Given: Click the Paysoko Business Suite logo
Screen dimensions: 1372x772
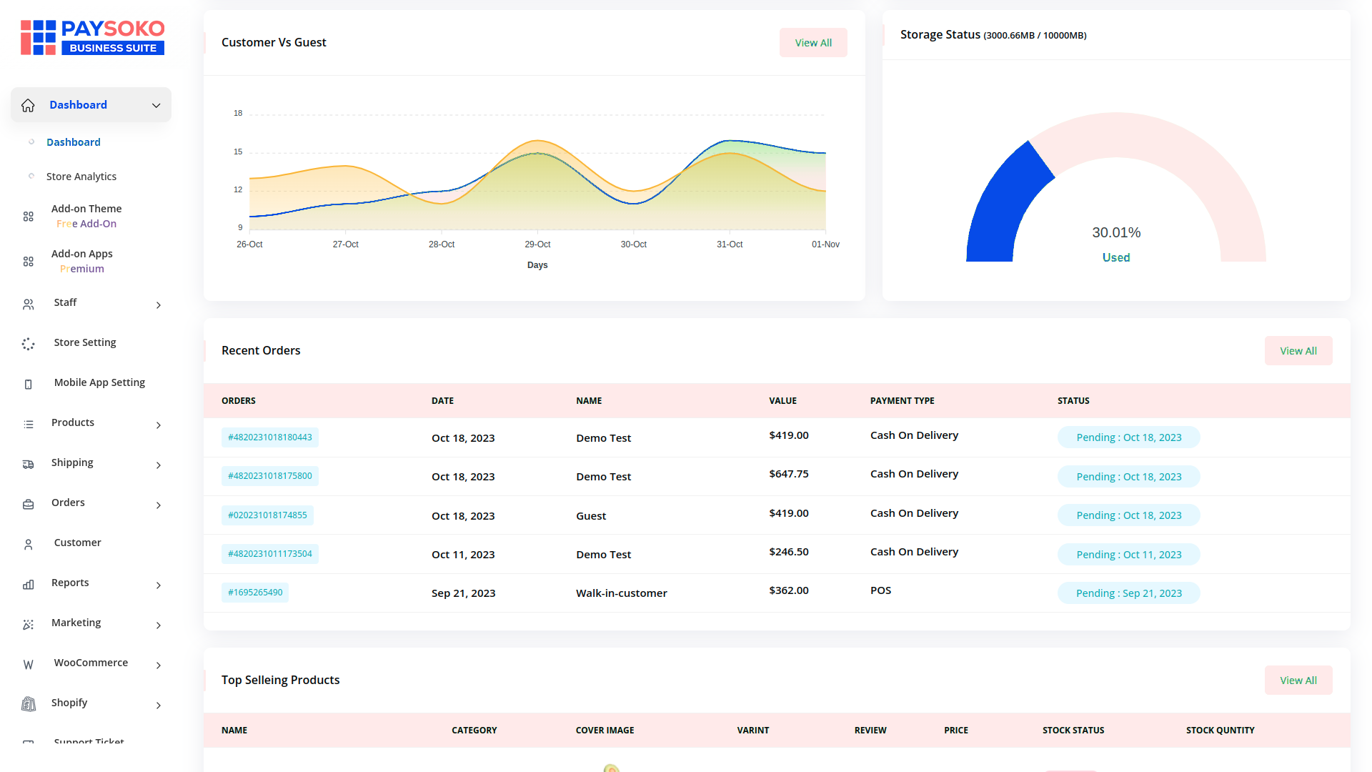Looking at the screenshot, I should [92, 38].
